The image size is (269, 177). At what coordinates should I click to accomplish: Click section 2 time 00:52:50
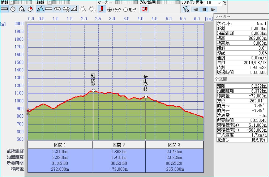[119, 163]
